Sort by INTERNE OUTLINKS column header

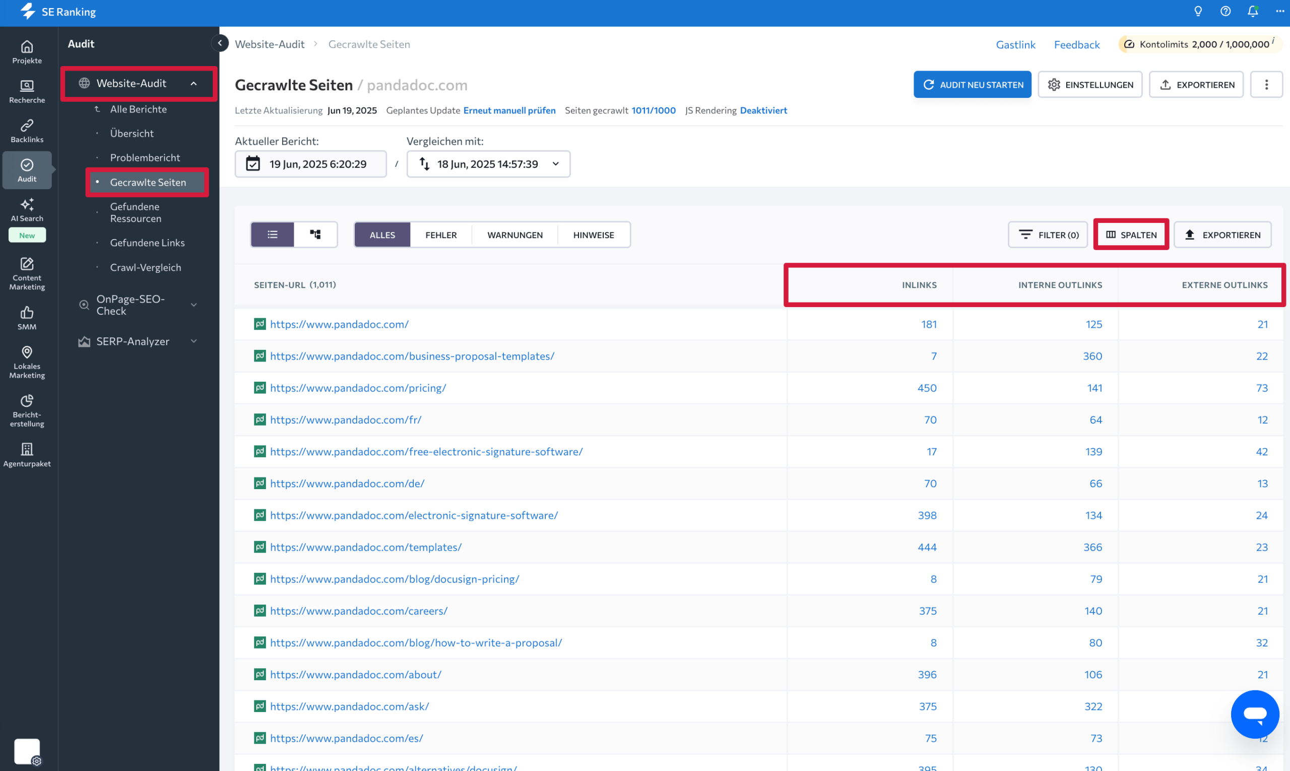tap(1060, 285)
